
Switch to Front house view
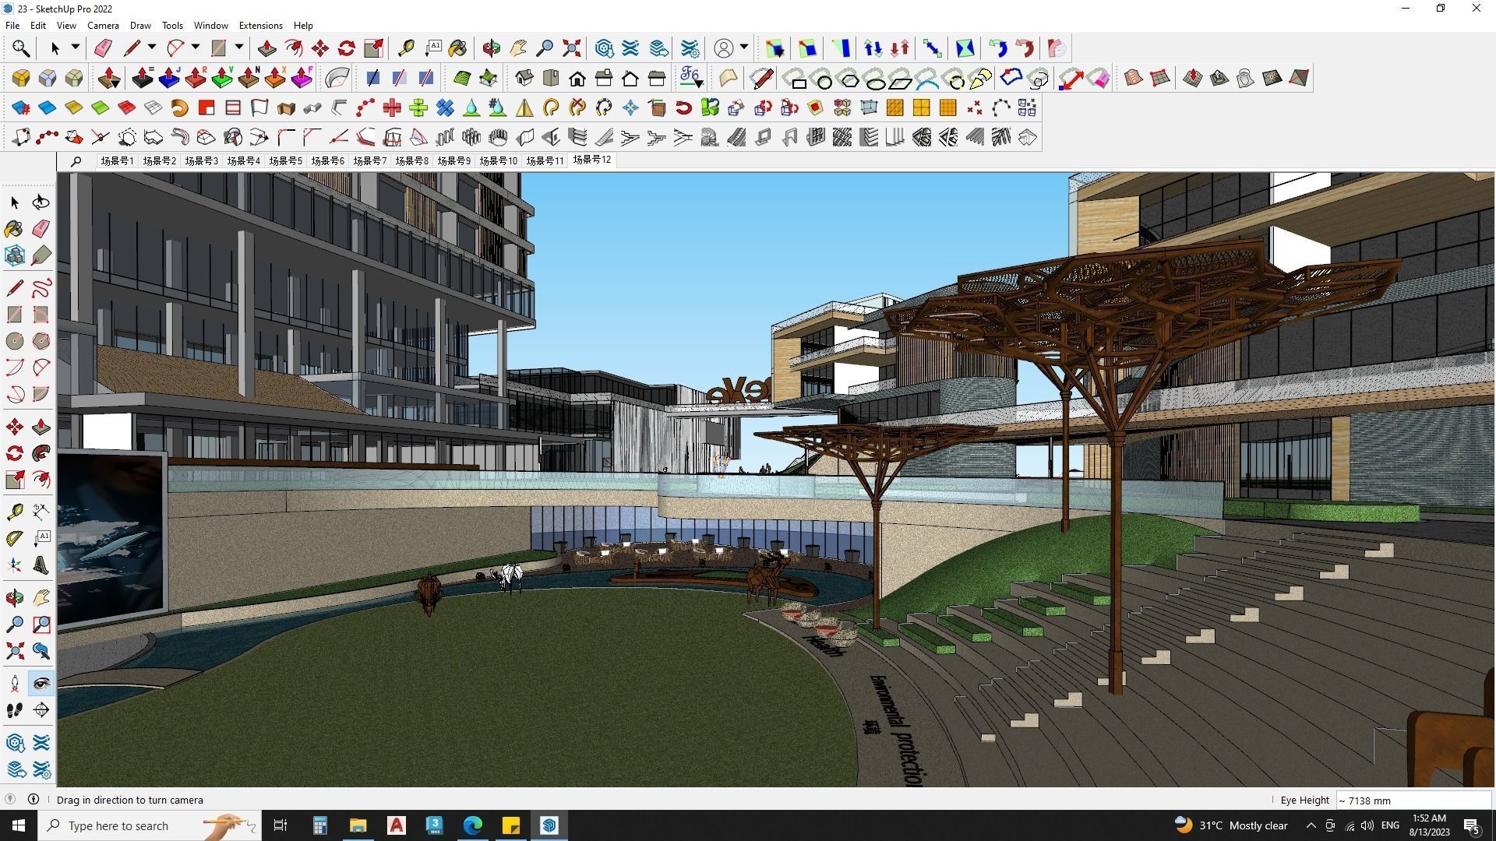[577, 78]
